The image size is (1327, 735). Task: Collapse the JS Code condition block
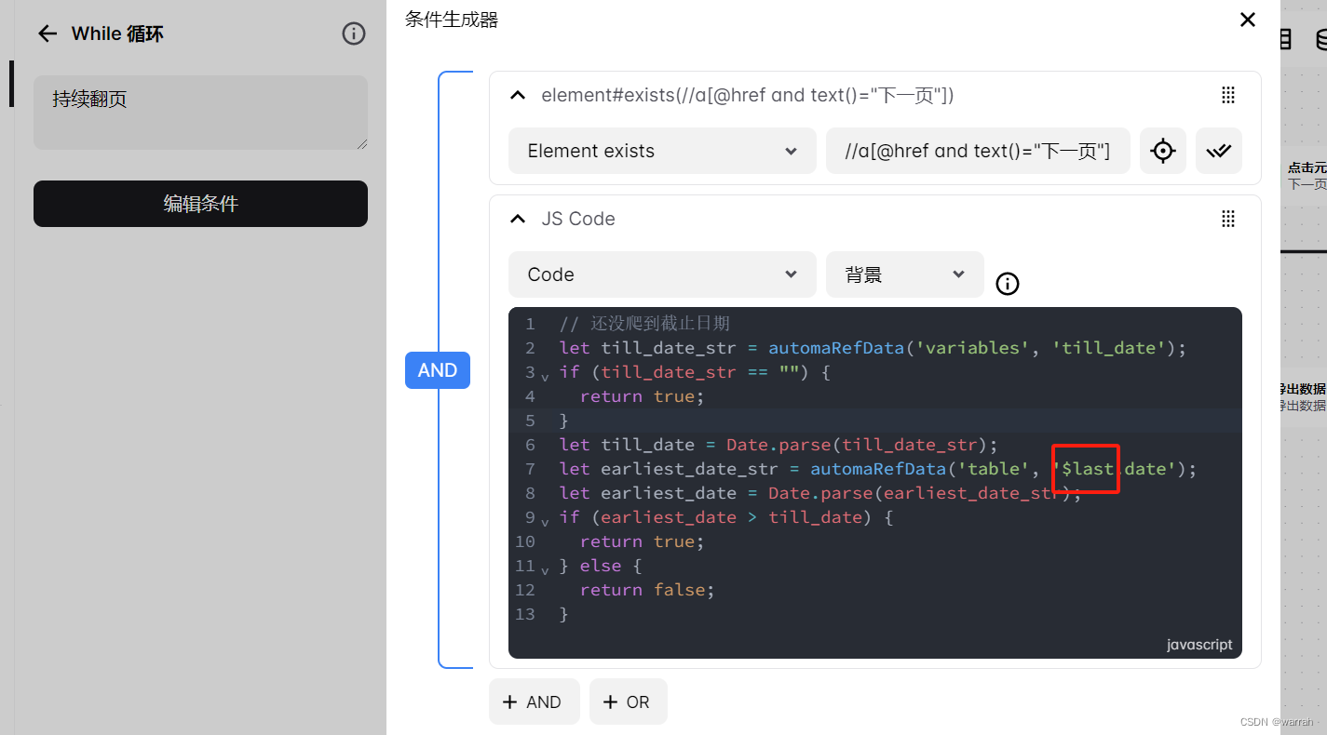pyautogui.click(x=518, y=219)
